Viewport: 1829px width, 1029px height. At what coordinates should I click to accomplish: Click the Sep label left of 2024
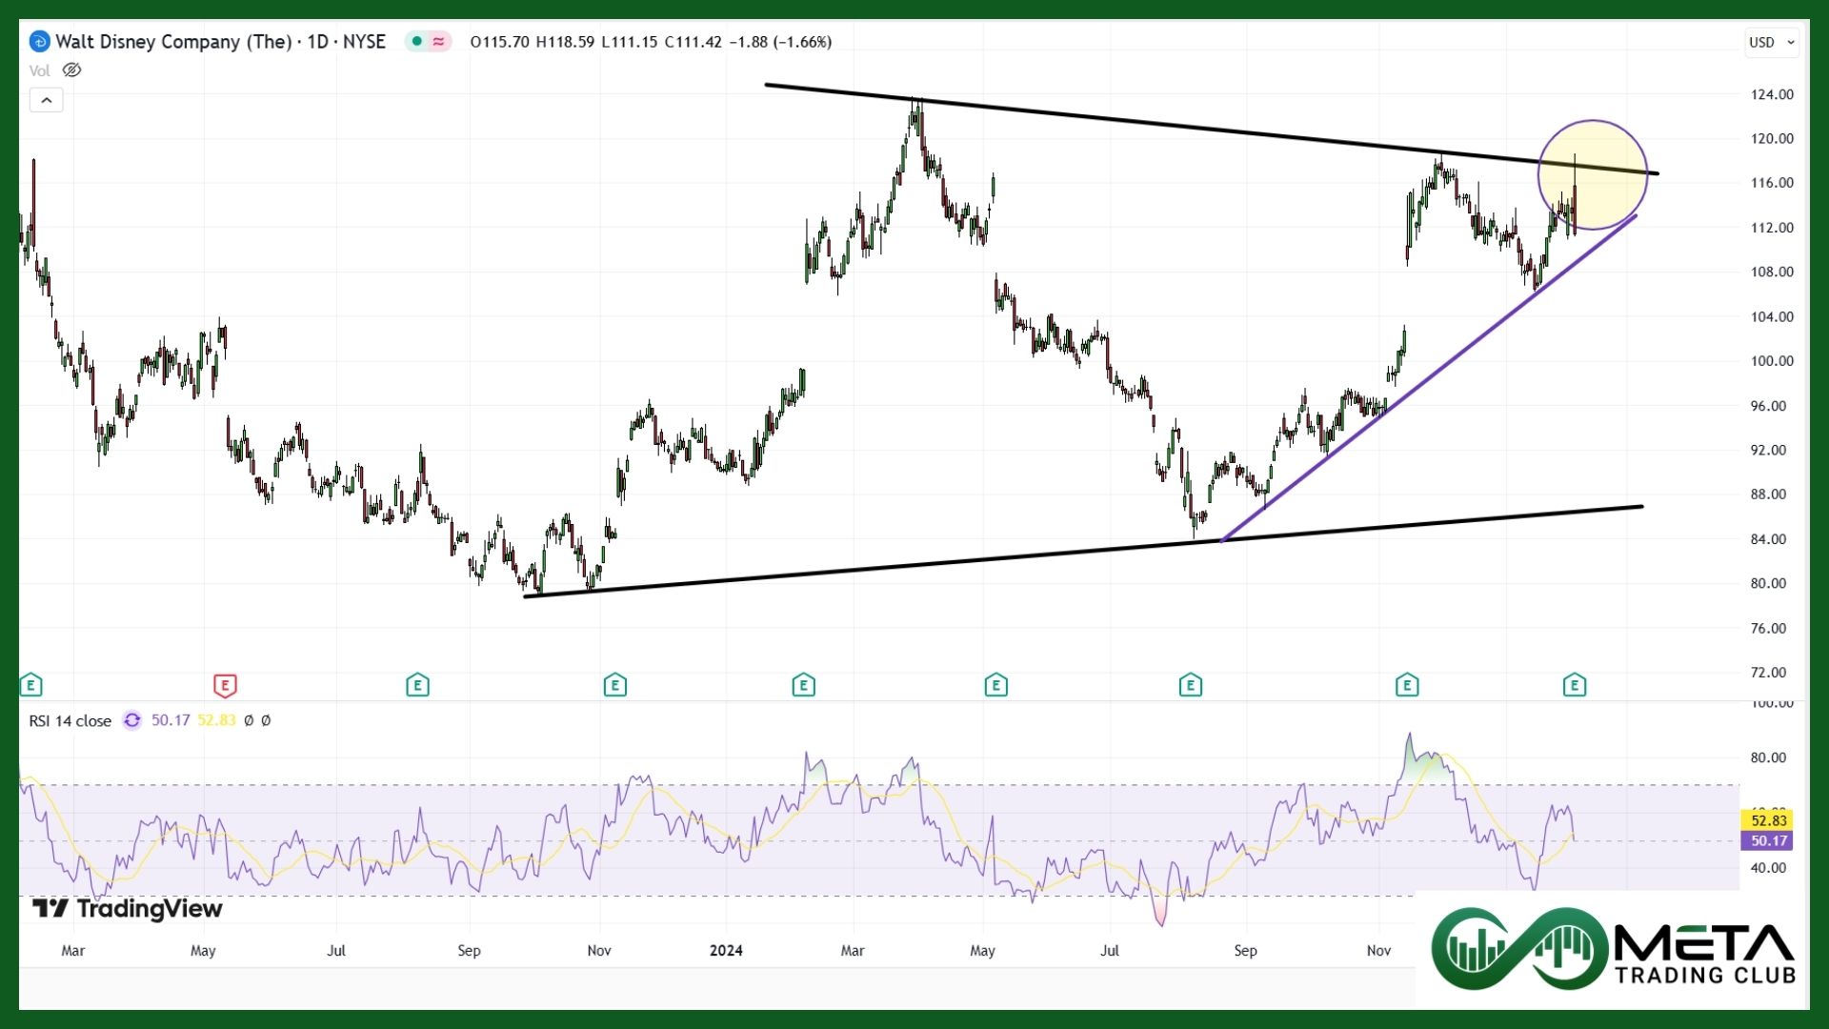pos(469,950)
